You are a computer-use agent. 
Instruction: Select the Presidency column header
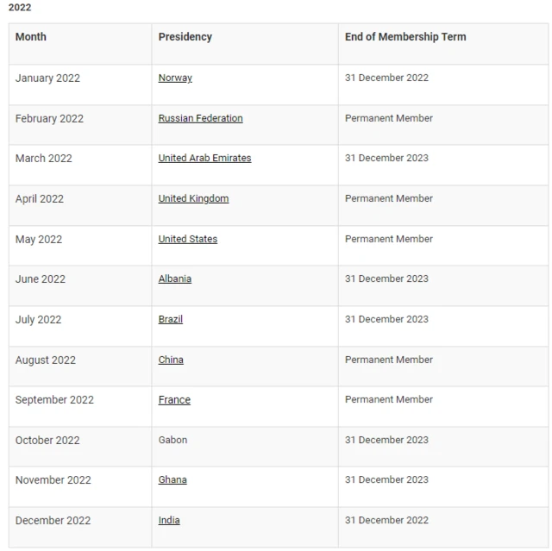[x=185, y=37]
